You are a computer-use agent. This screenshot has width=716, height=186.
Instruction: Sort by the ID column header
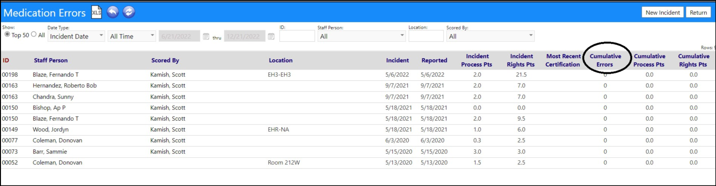(x=6, y=61)
